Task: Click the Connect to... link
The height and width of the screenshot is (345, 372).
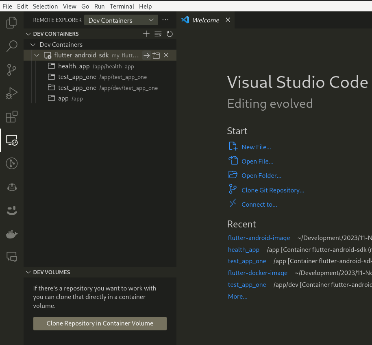Action: 259,205
